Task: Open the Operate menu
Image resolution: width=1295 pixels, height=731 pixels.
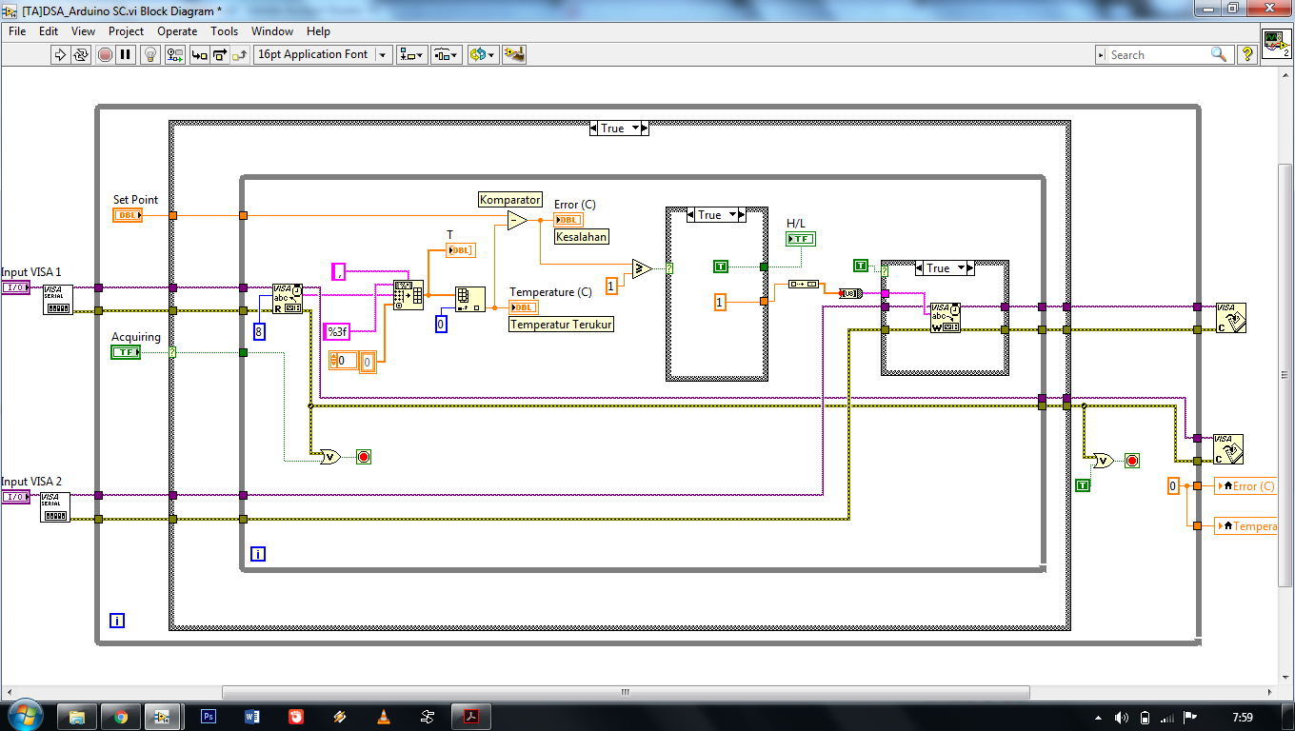Action: [177, 30]
